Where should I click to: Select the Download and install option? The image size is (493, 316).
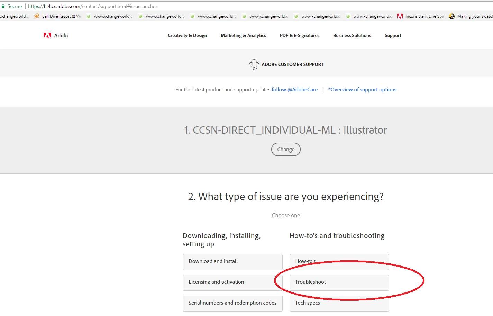pyautogui.click(x=232, y=262)
